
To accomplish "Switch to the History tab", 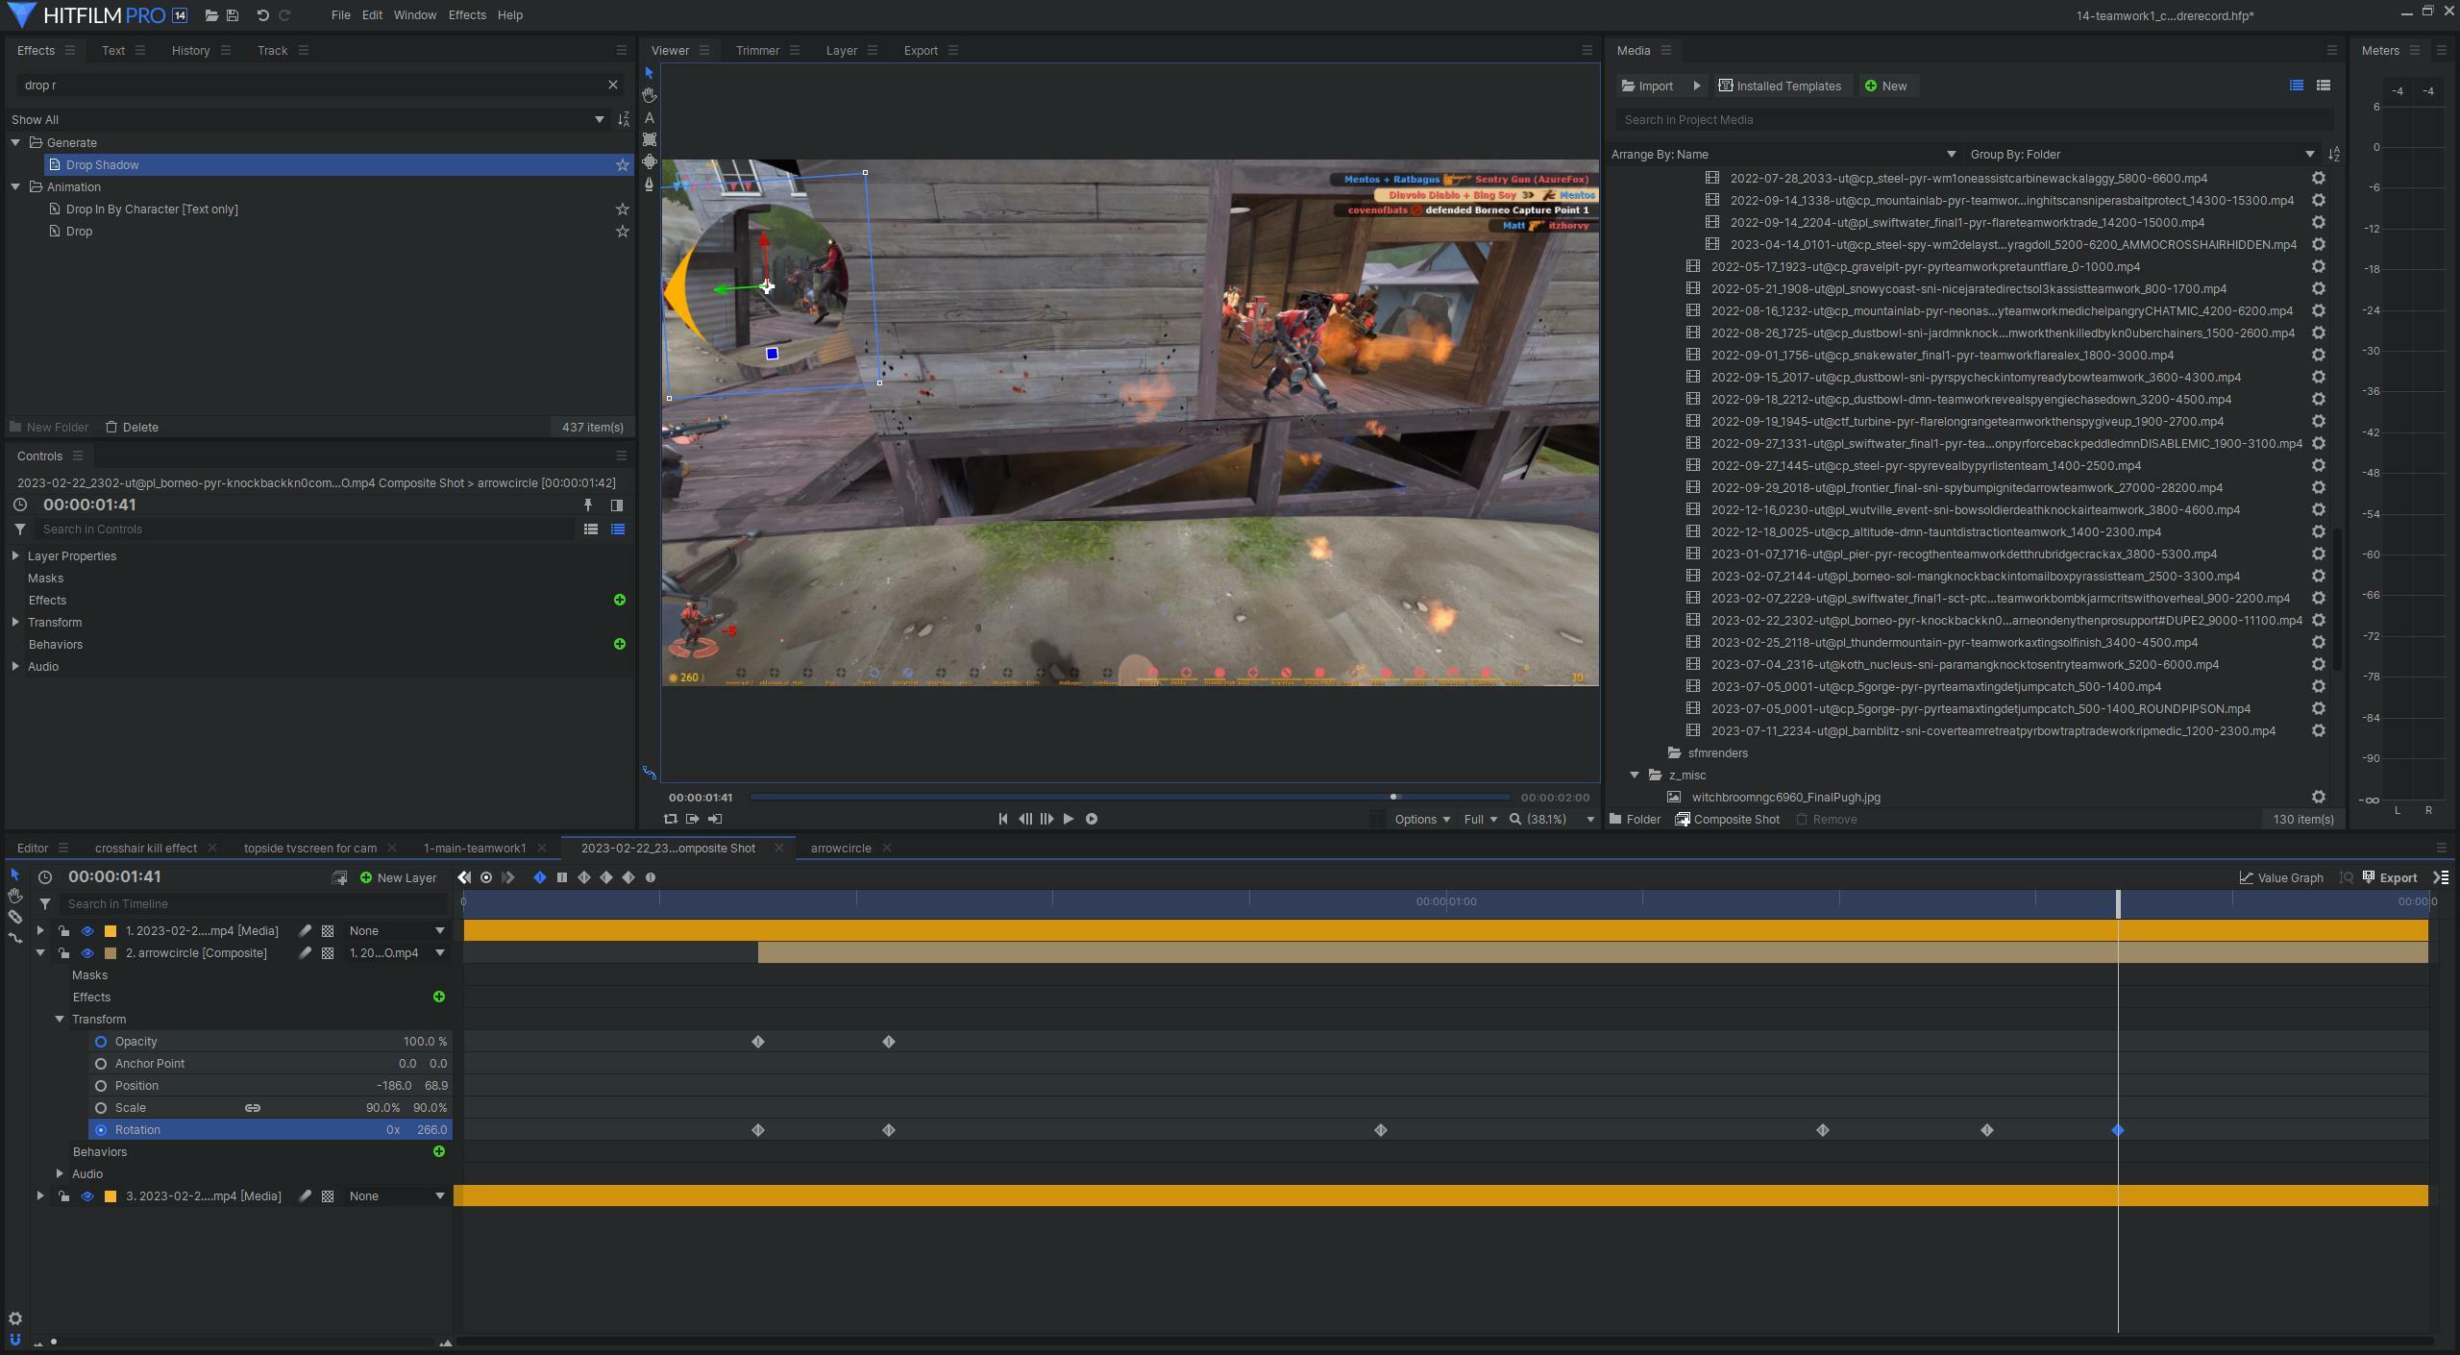I will (x=190, y=50).
